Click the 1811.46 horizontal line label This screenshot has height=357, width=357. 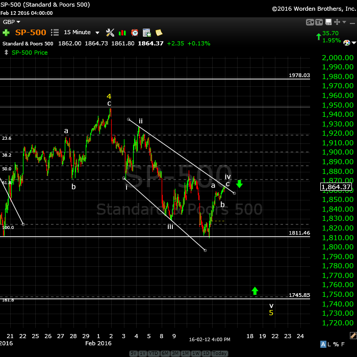[x=299, y=233]
